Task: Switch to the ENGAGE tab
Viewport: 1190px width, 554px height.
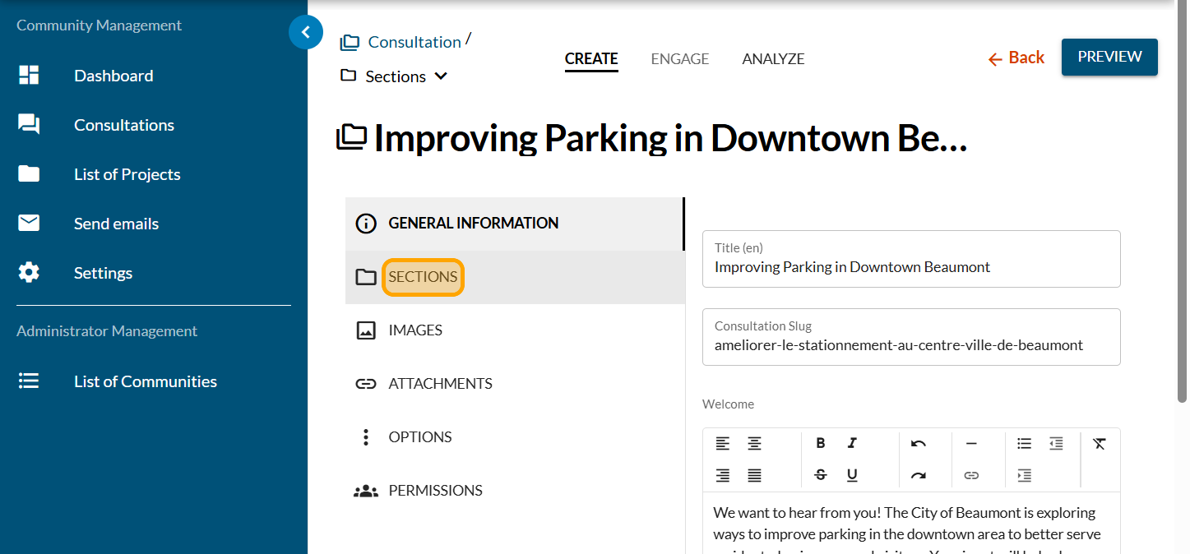Action: (x=679, y=59)
